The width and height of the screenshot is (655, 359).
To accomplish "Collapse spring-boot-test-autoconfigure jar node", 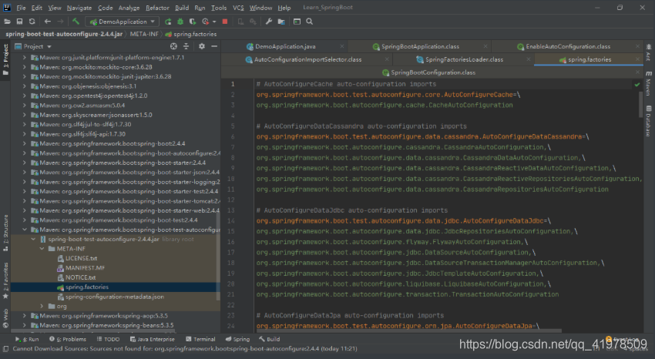I will [x=33, y=239].
